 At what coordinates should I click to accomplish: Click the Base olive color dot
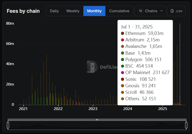tap(122, 53)
